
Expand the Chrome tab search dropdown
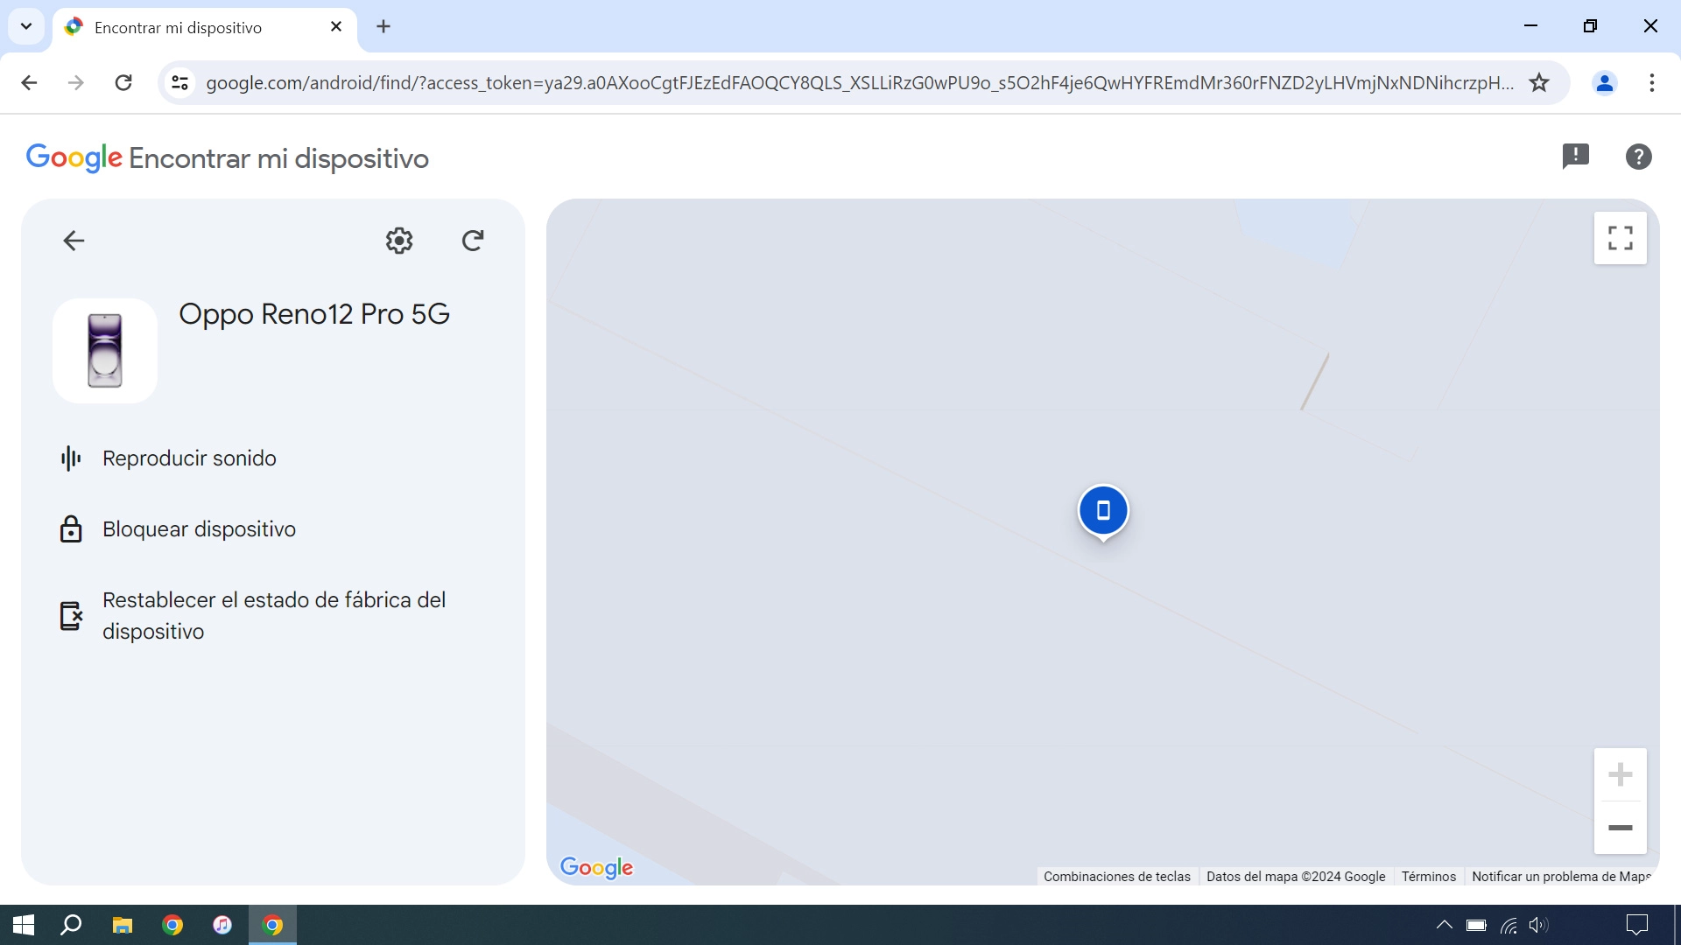pyautogui.click(x=26, y=26)
